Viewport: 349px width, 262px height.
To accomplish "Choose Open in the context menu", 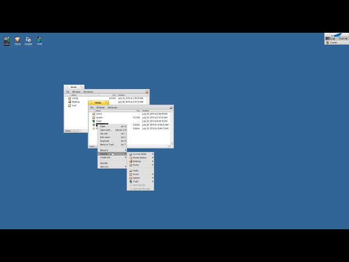I will [112, 127].
